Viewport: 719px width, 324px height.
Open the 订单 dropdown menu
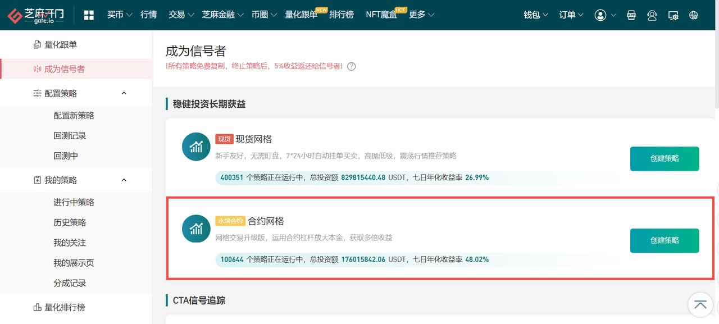click(x=571, y=15)
